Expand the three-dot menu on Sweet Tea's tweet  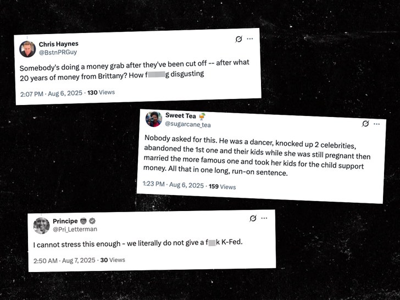pos(376,124)
